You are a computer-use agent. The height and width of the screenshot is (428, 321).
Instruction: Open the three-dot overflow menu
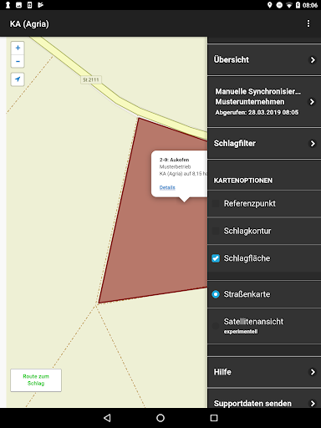pyautogui.click(x=308, y=23)
